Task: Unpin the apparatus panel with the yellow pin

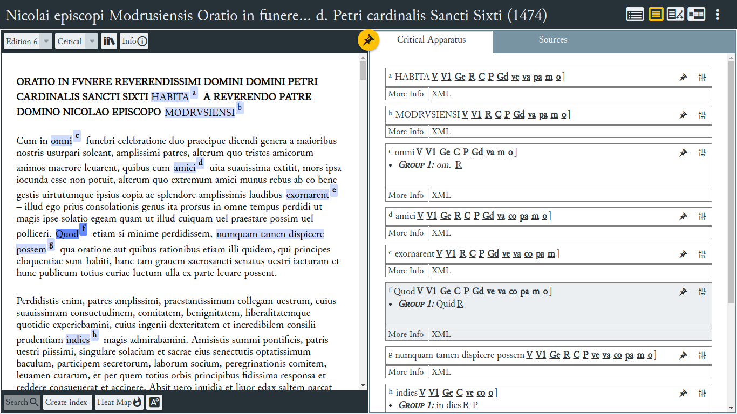Action: [368, 40]
